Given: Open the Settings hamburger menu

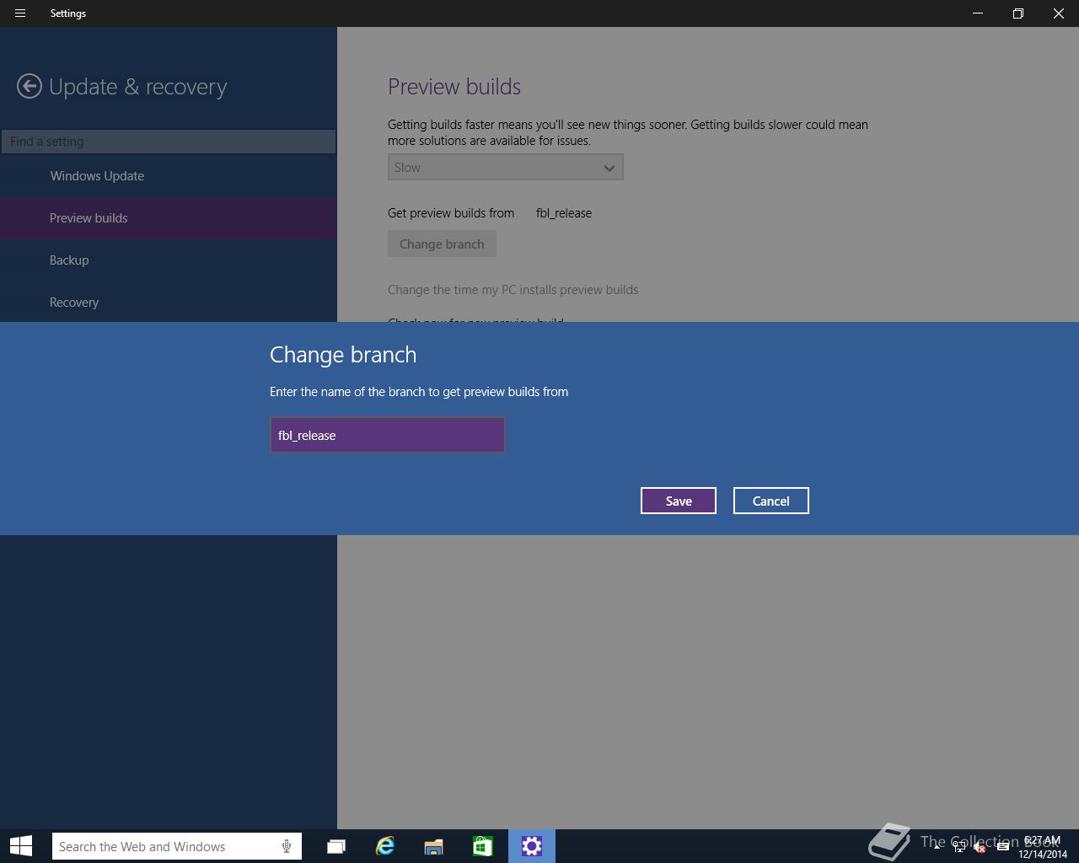Looking at the screenshot, I should coord(20,13).
